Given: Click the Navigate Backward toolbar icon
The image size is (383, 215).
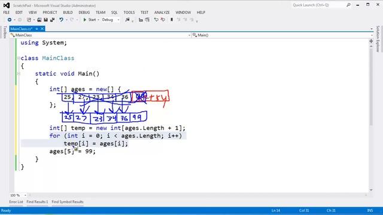Looking at the screenshot, I should tap(10, 20).
